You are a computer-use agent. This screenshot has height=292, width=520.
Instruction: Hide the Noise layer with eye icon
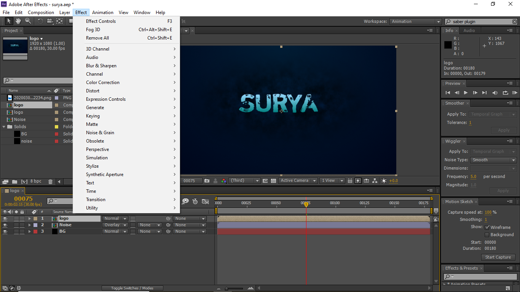pyautogui.click(x=5, y=225)
